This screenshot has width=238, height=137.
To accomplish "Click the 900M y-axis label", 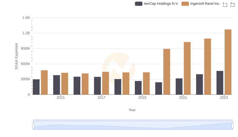I will (25, 48).
